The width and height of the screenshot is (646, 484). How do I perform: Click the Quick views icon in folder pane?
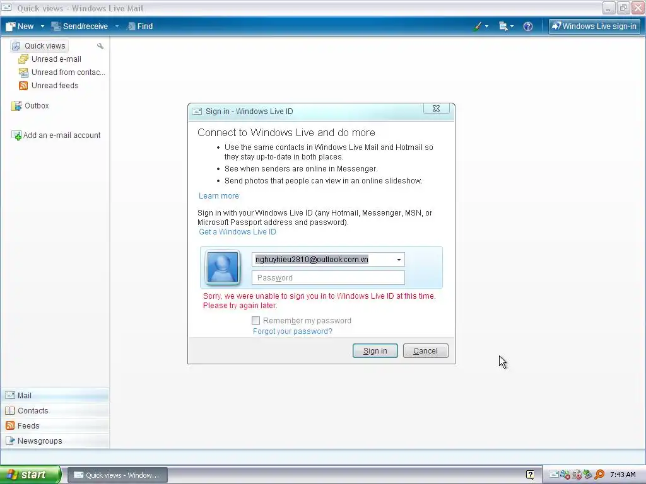[16, 45]
